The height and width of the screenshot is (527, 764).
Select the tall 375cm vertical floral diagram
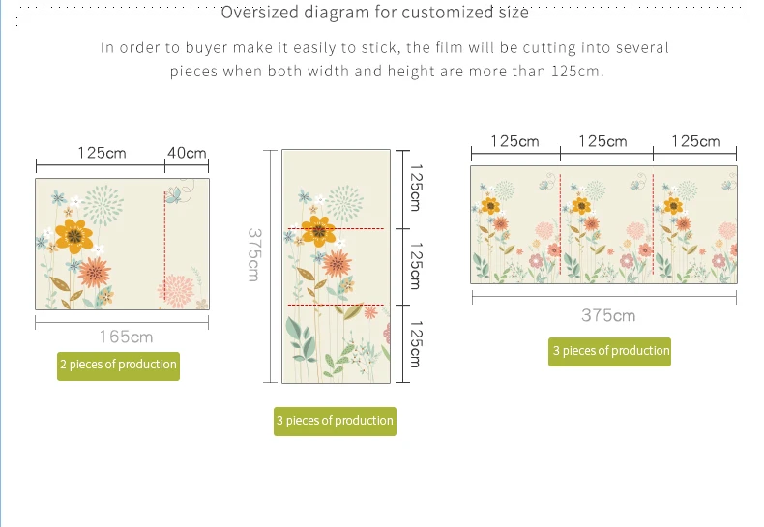[337, 267]
